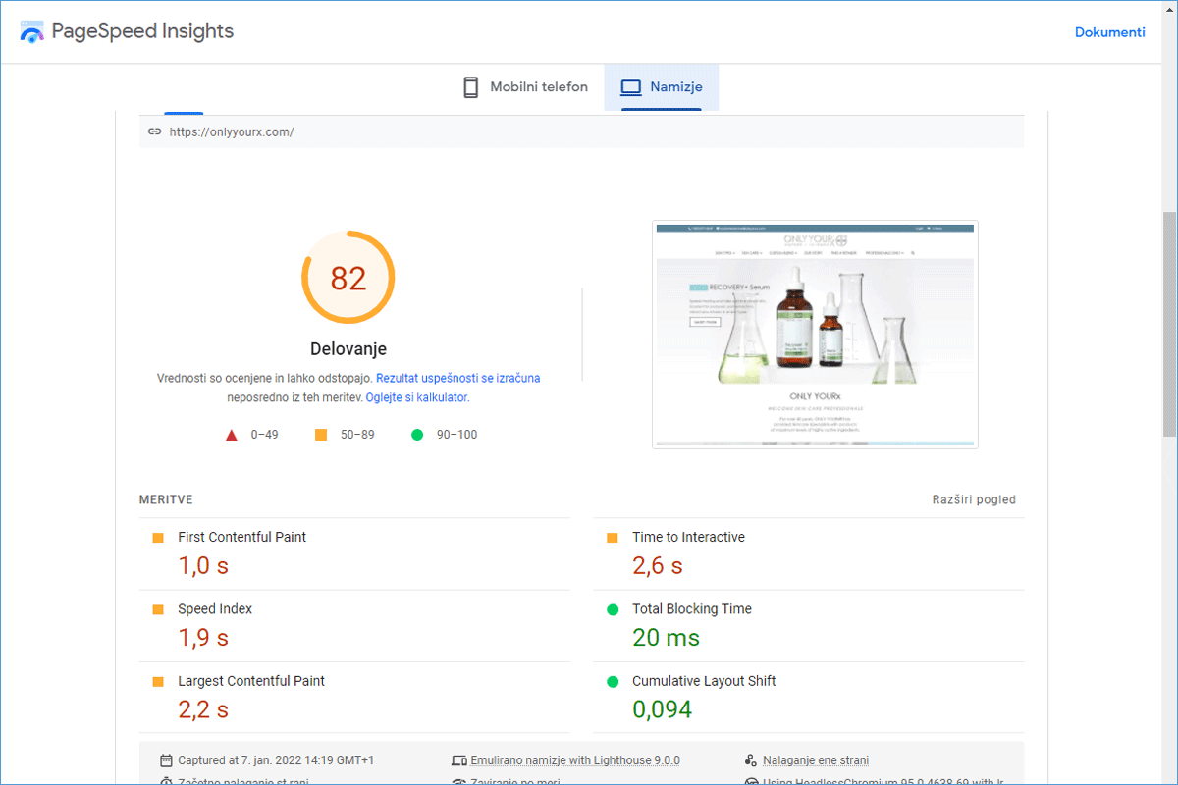Screen dimensions: 1178x785
Task: Click the First Contentful Paint metric label
Action: click(241, 537)
